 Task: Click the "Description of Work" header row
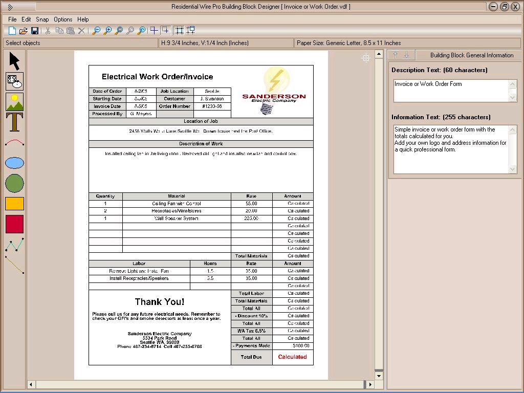[x=201, y=144]
